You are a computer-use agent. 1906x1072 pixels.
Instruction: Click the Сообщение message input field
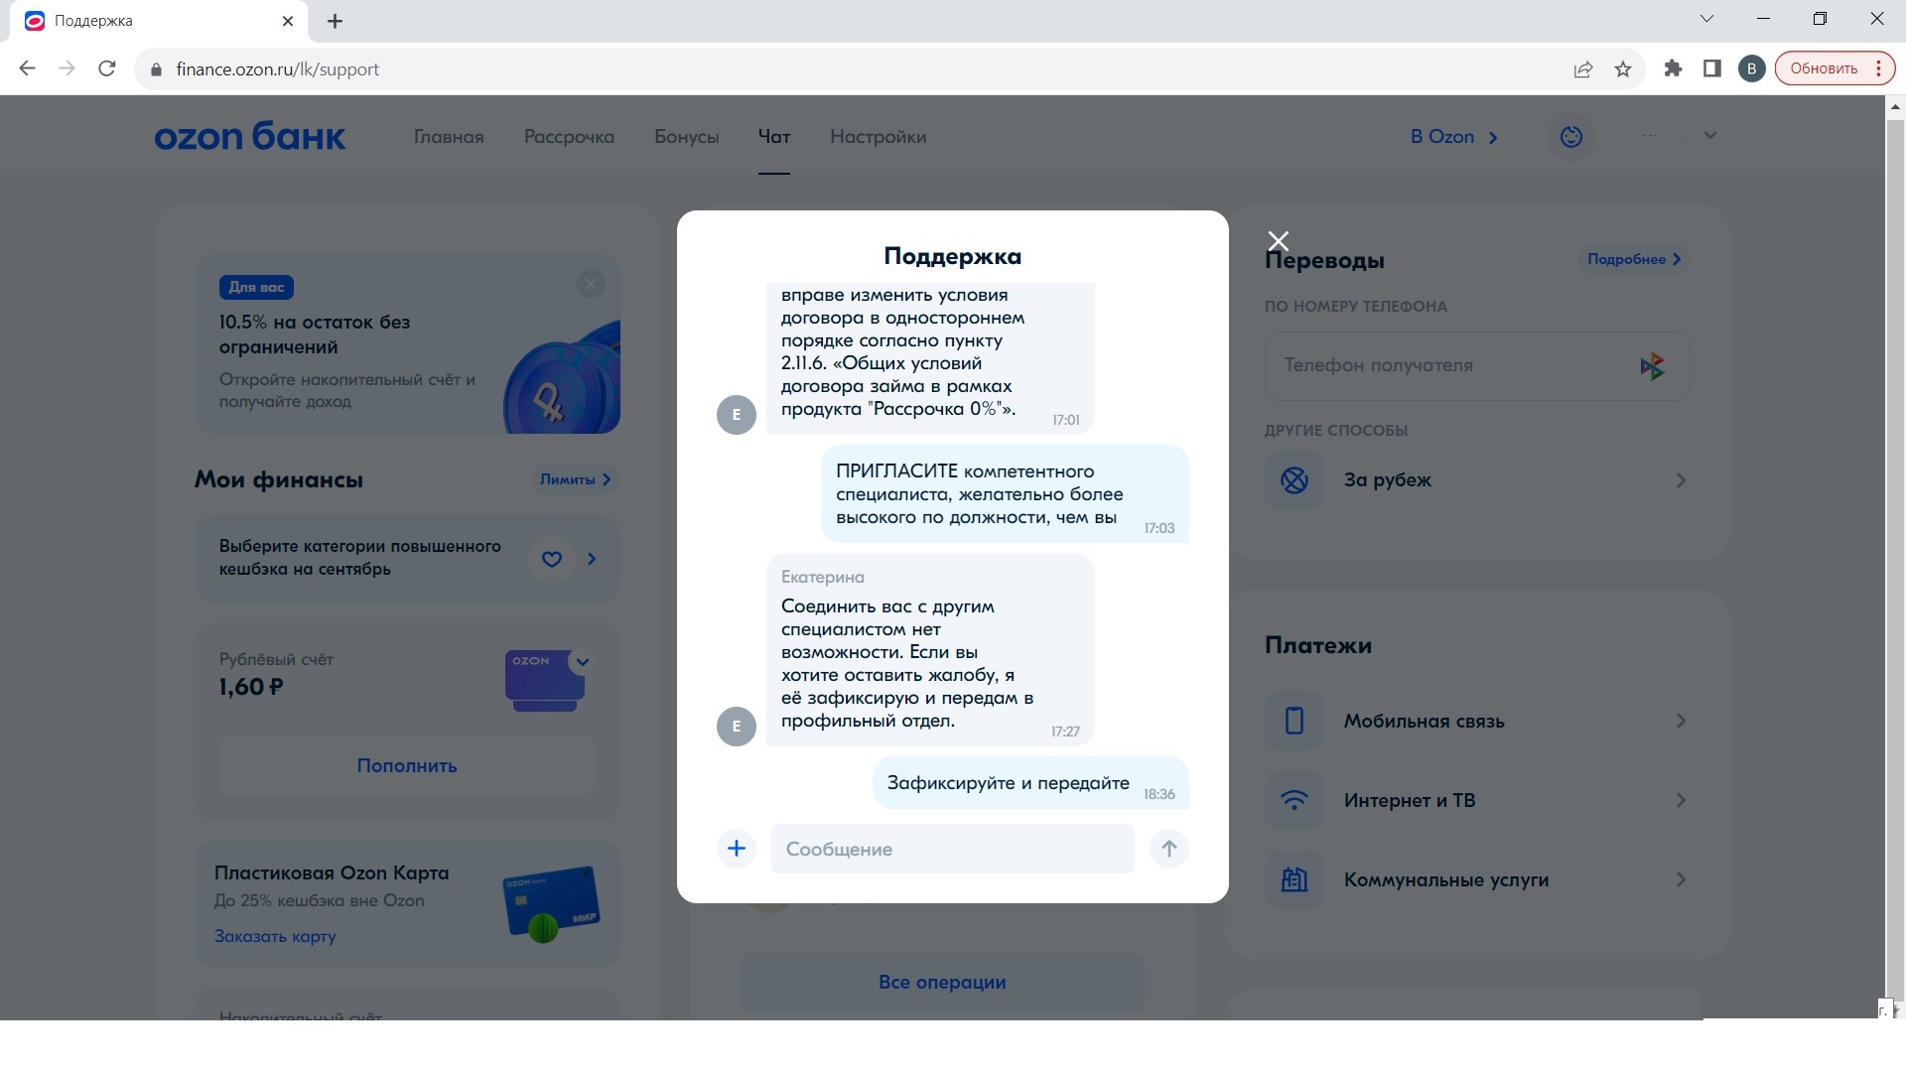tap(952, 849)
